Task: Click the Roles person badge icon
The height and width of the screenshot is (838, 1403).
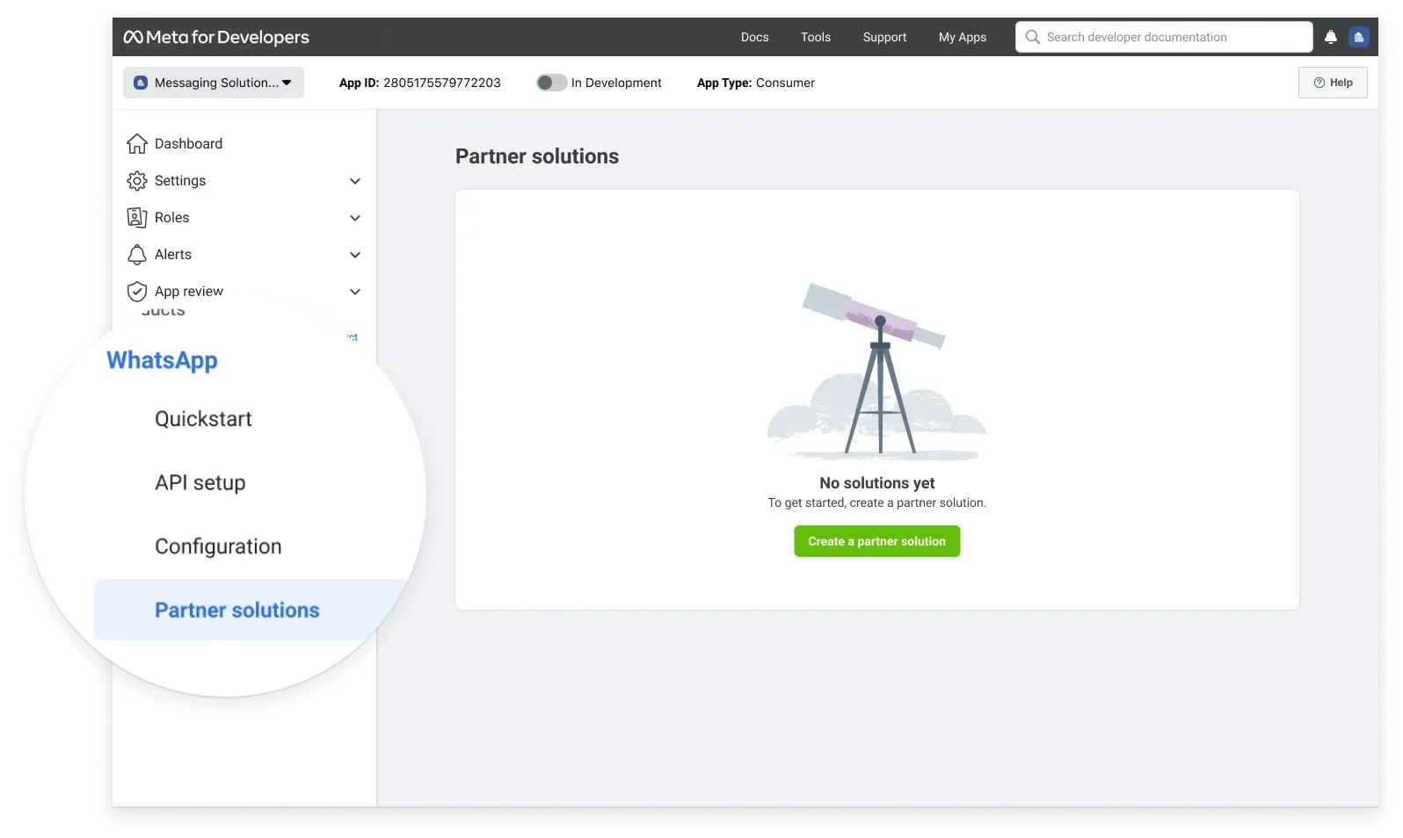Action: point(137,218)
